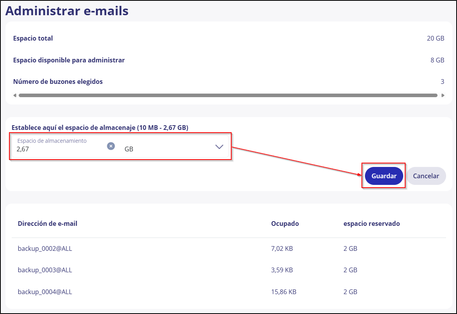Click the Administrar e-mails page heading
The width and height of the screenshot is (457, 314).
[x=67, y=11]
